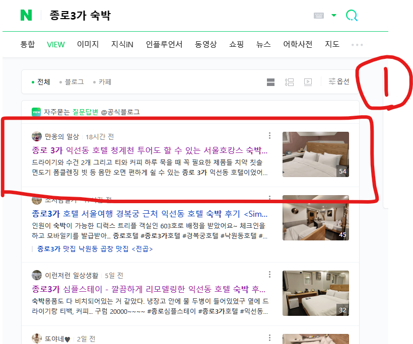Click the 이런저런 일상생활 profile avatar
Image resolution: width=413 pixels, height=344 pixels.
point(37,275)
